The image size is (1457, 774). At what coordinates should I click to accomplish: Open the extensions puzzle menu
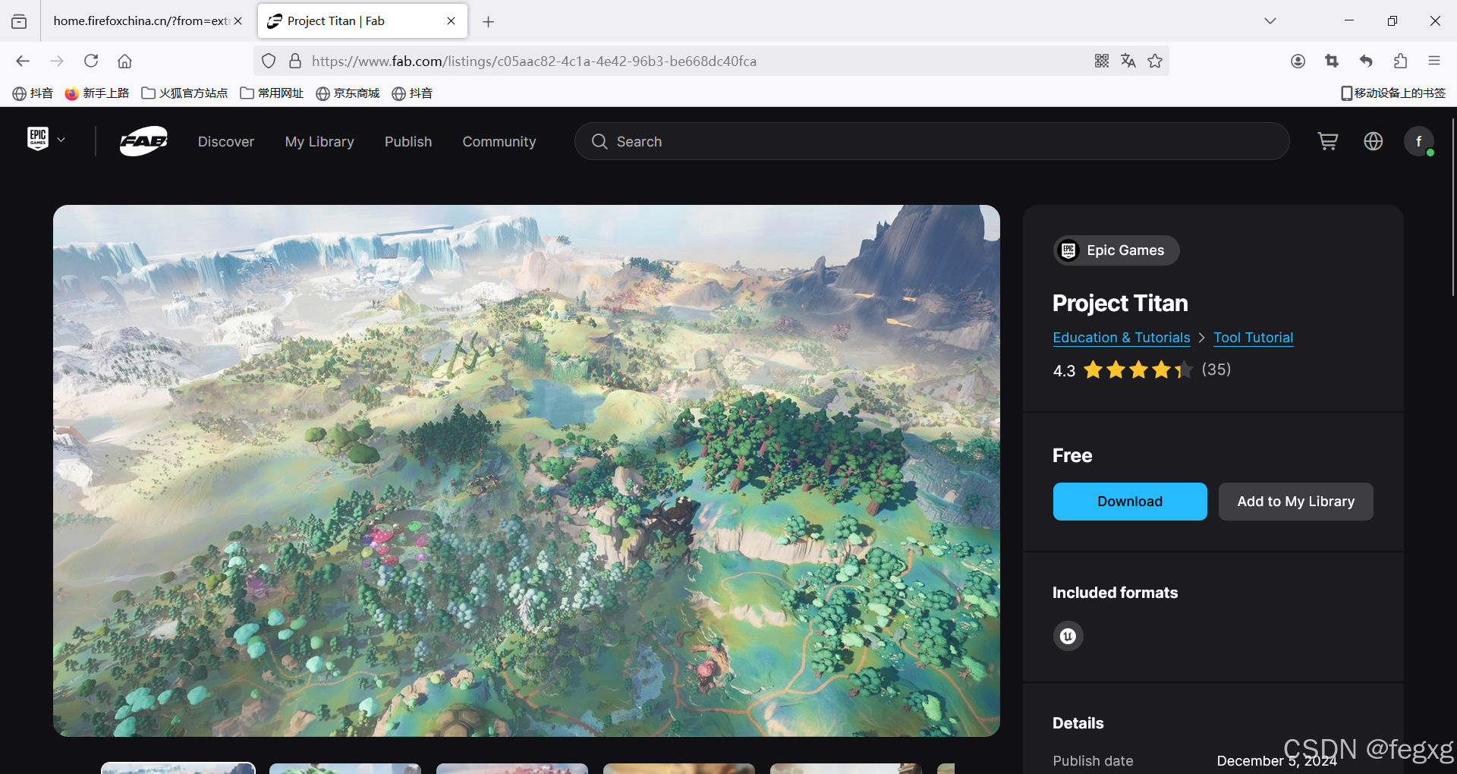click(1400, 61)
